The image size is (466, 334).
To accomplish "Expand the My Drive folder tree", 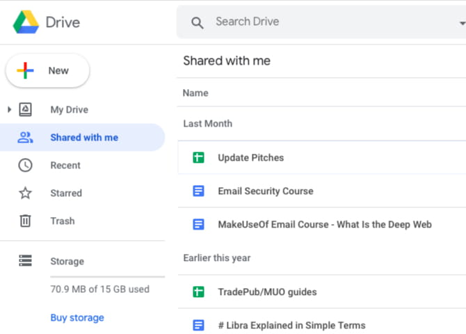I will (x=9, y=110).
